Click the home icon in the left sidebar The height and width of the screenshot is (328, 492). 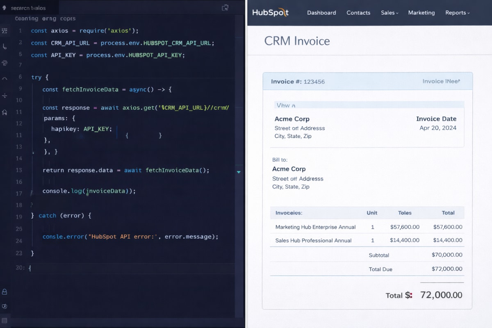(5, 112)
